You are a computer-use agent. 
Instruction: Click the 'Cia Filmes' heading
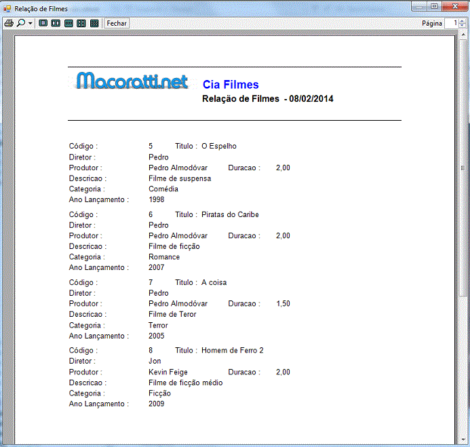(231, 85)
